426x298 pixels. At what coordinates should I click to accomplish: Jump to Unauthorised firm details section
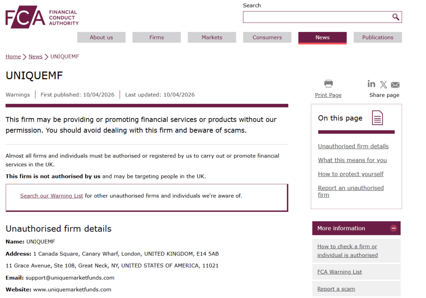[x=353, y=146]
